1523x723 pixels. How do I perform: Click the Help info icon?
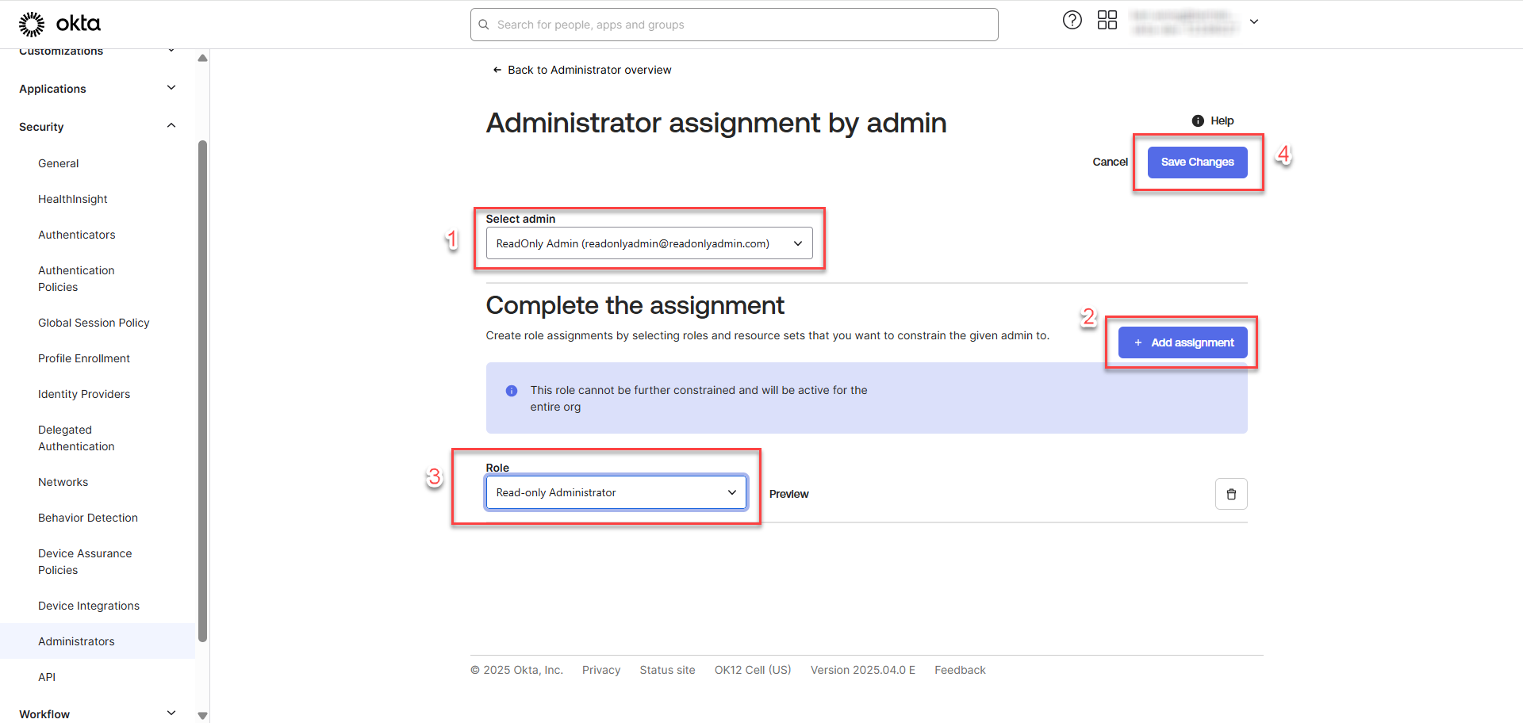coord(1198,120)
